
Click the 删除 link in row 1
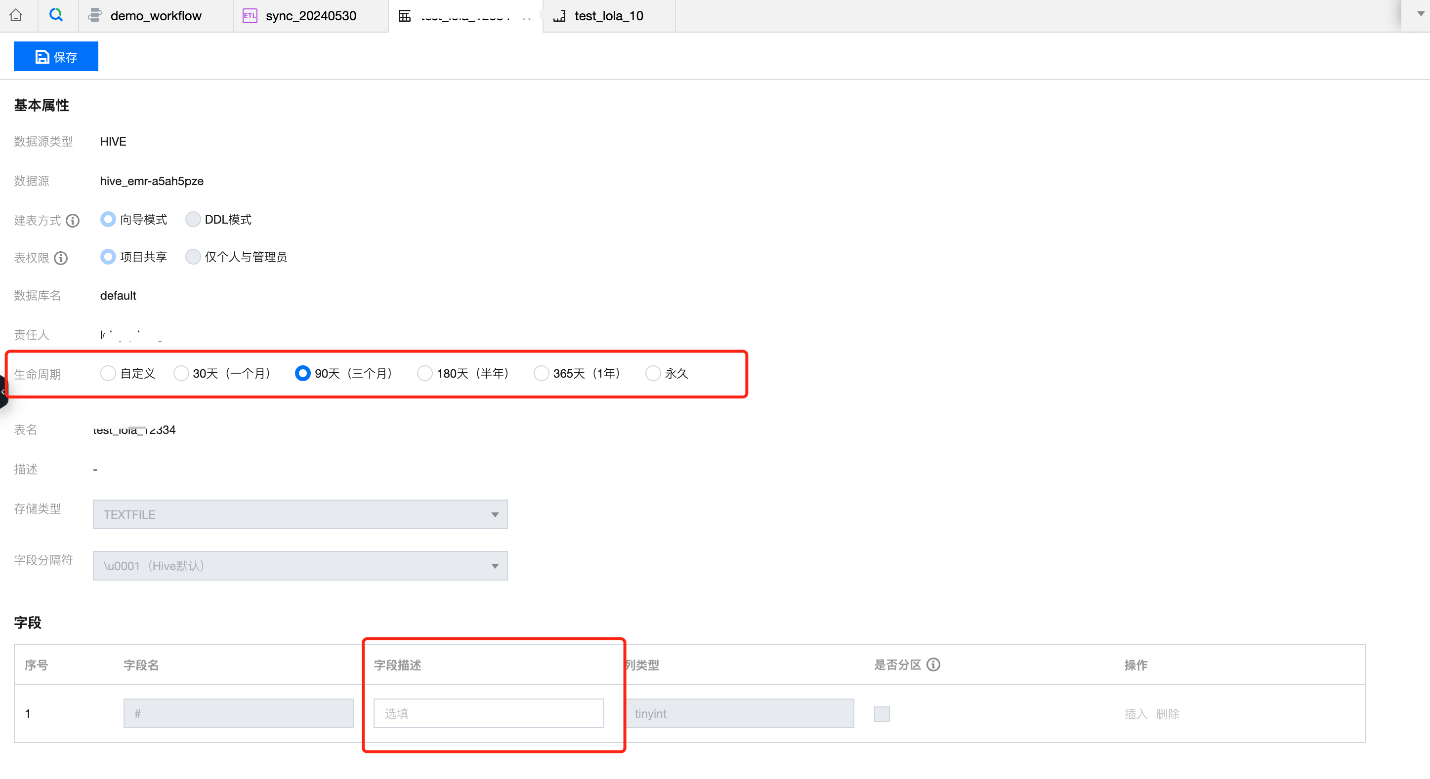1168,714
